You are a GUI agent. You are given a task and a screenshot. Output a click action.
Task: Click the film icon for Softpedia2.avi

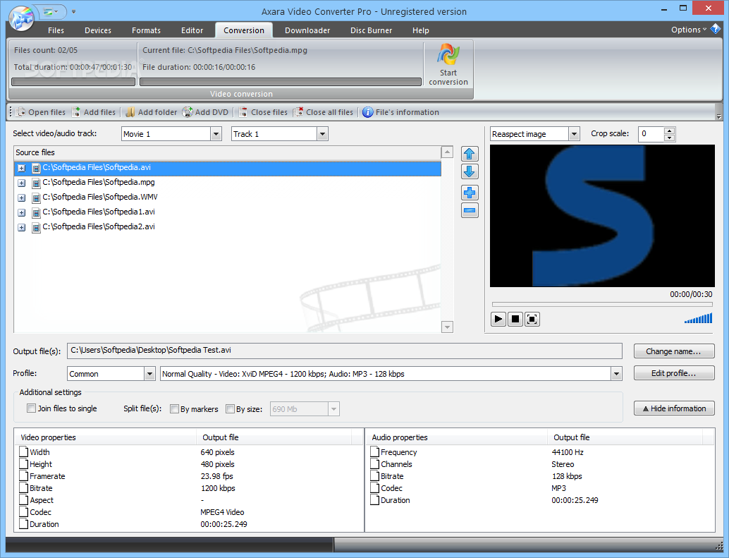(x=36, y=228)
